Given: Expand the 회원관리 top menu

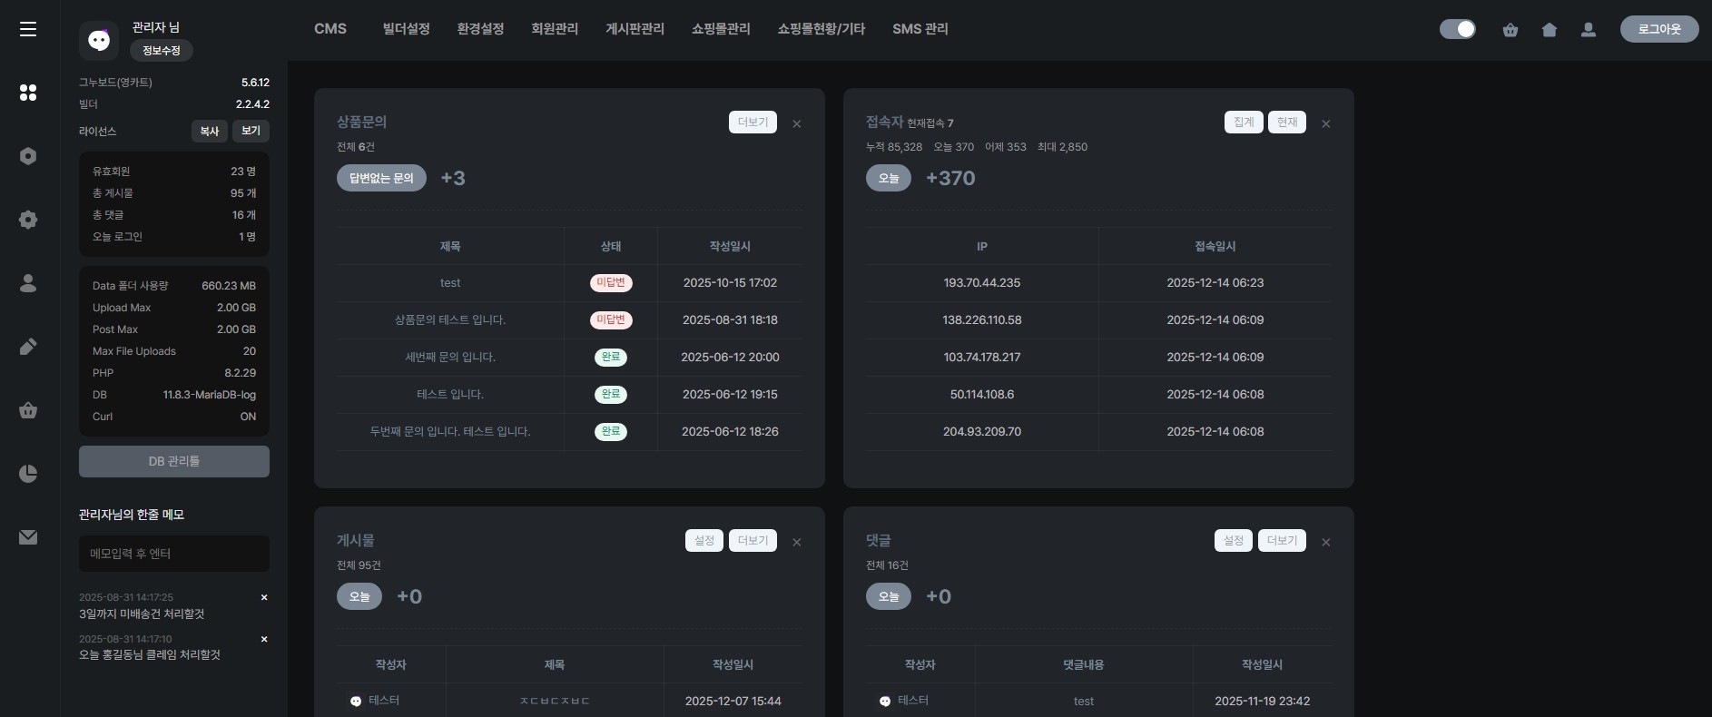Looking at the screenshot, I should point(555,29).
